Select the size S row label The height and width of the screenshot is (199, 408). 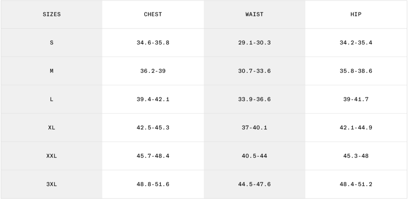[52, 43]
